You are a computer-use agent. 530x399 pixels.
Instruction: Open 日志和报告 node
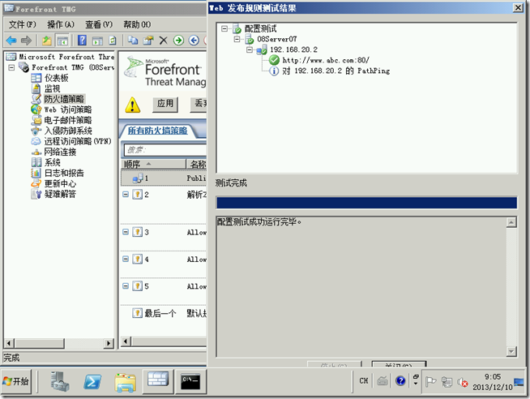click(64, 173)
